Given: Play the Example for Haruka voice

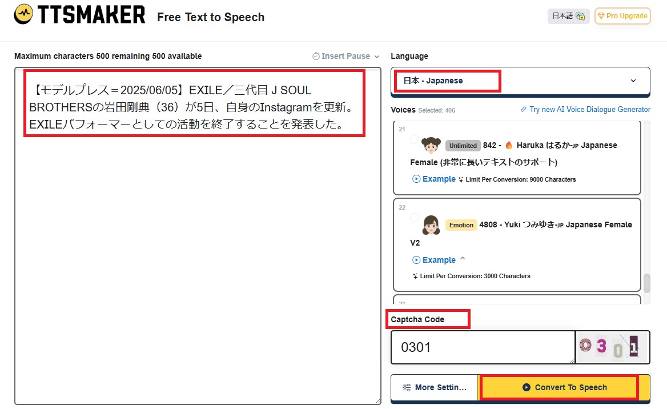Looking at the screenshot, I should click(x=434, y=179).
